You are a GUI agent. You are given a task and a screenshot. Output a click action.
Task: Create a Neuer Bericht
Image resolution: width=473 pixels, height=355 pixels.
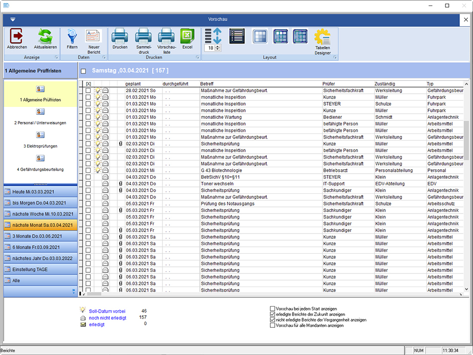click(94, 37)
